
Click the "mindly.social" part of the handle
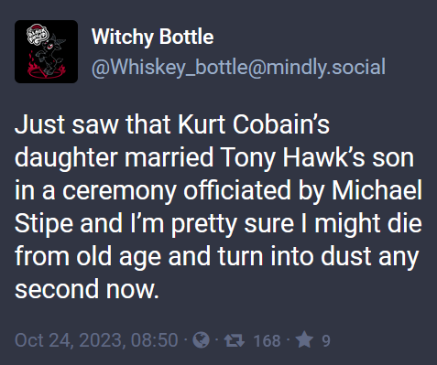click(x=326, y=67)
